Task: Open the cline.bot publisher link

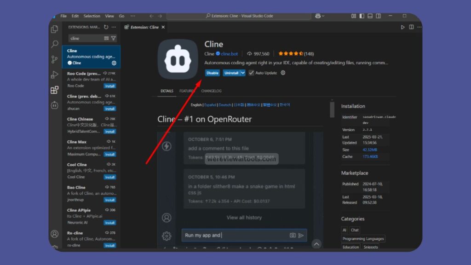Action: pyautogui.click(x=229, y=54)
